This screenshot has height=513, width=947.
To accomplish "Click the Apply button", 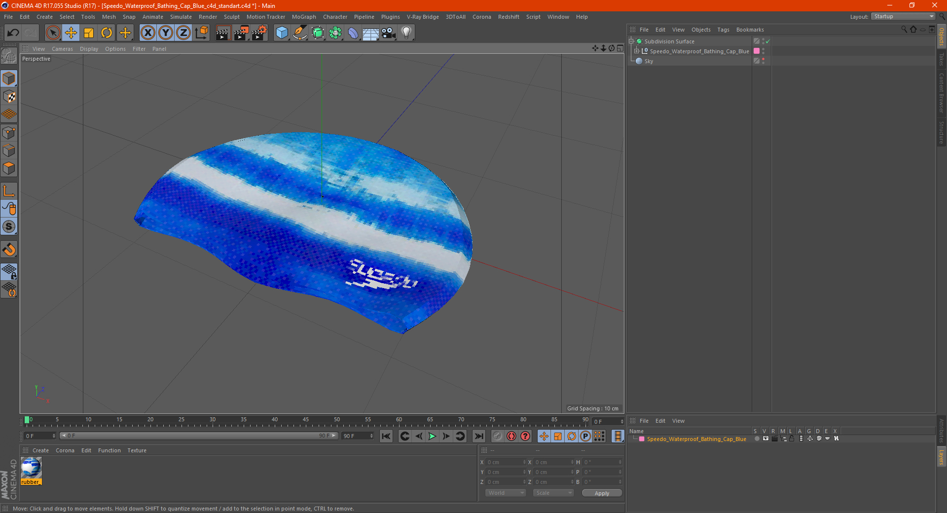I will click(602, 493).
